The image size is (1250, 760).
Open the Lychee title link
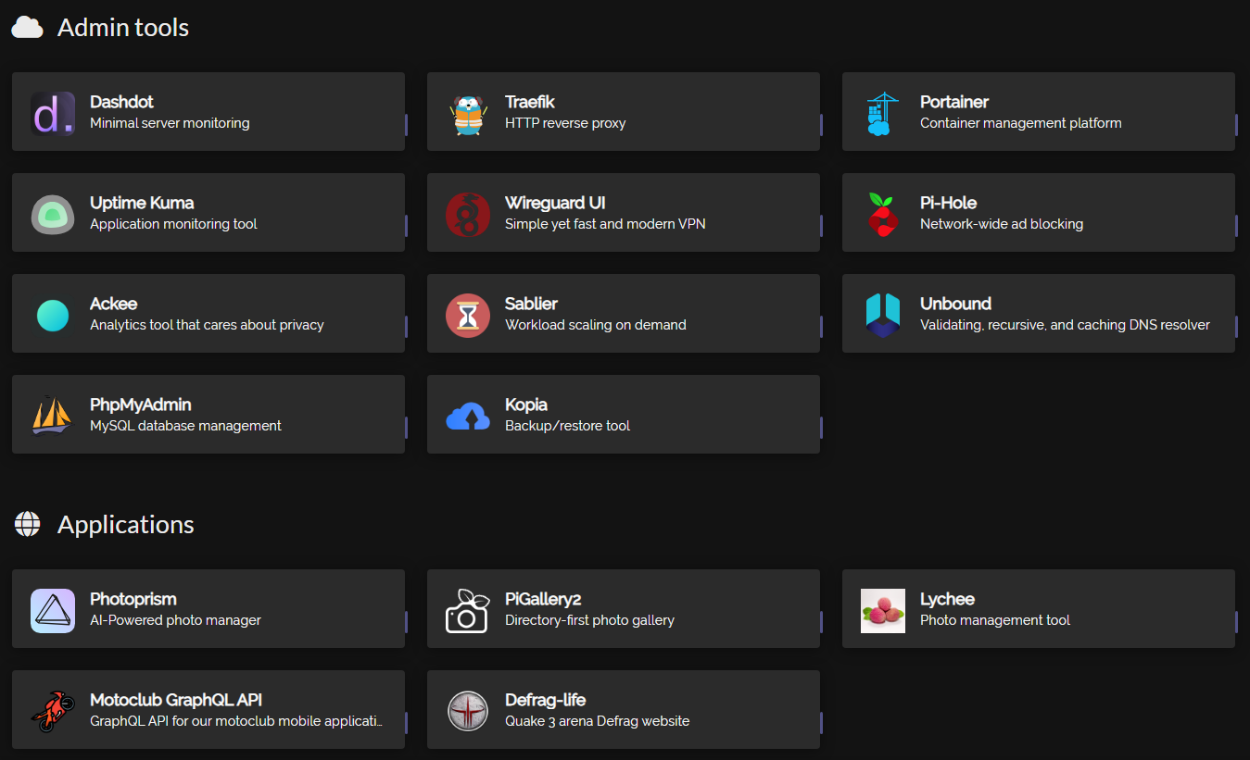point(947,599)
